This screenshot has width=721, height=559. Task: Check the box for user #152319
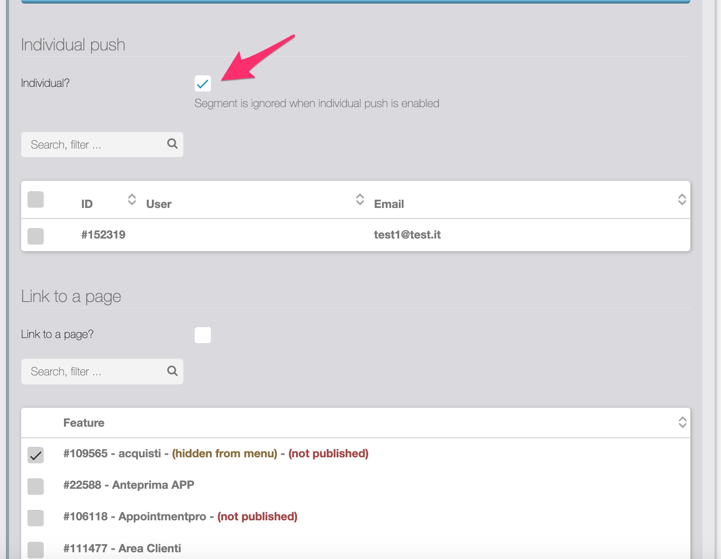(x=36, y=236)
